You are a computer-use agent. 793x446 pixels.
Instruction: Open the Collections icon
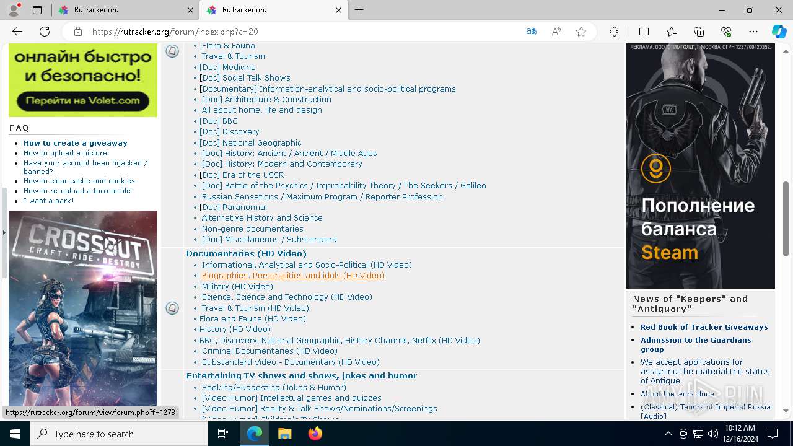(699, 32)
